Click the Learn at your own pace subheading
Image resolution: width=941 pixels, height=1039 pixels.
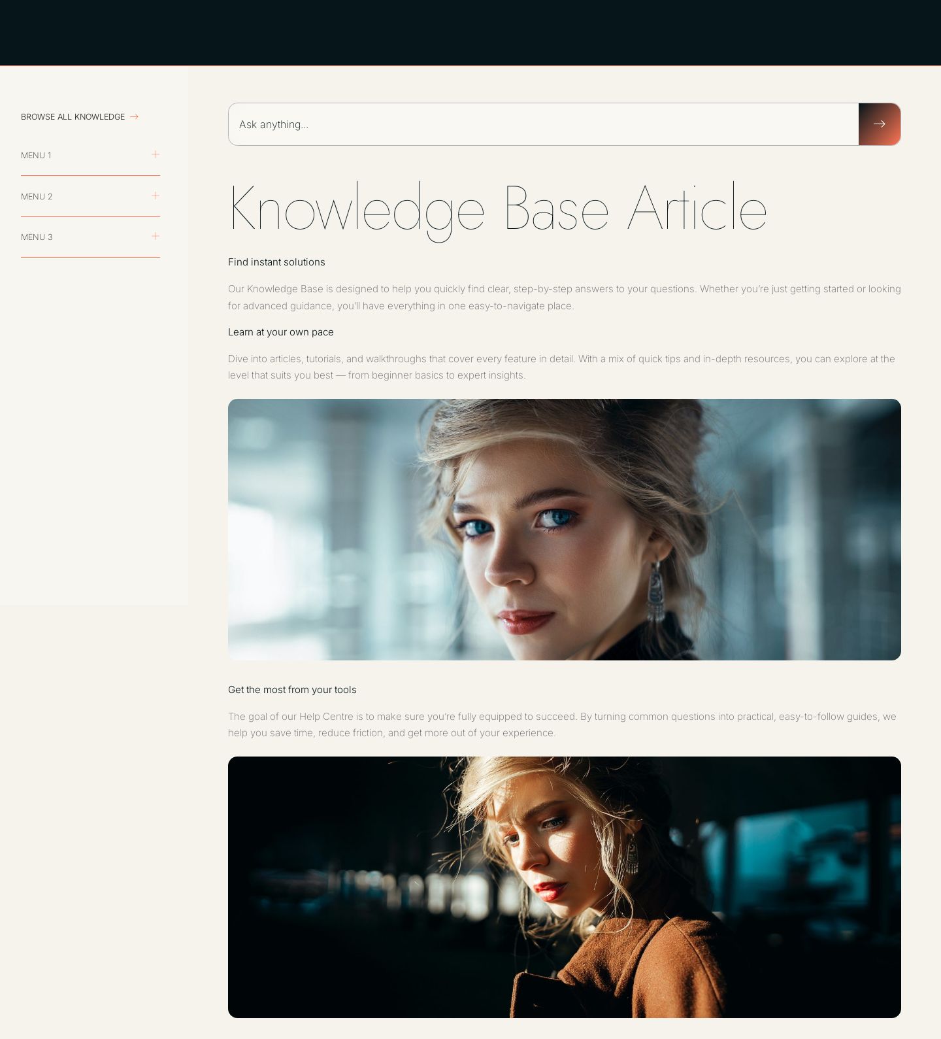coord(280,332)
